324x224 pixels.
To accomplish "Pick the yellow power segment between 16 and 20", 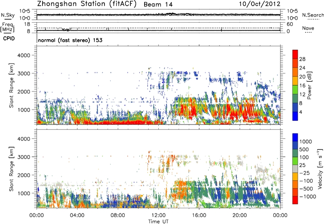I will tap(295, 81).
